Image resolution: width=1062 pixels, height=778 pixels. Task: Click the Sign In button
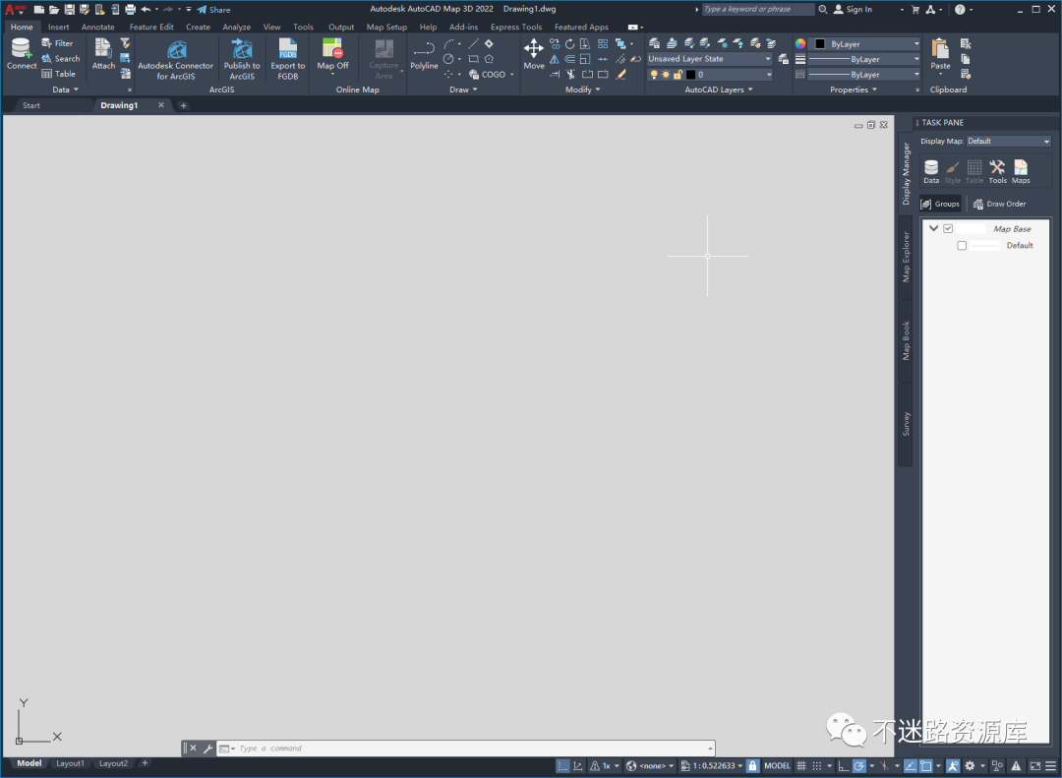coord(853,10)
